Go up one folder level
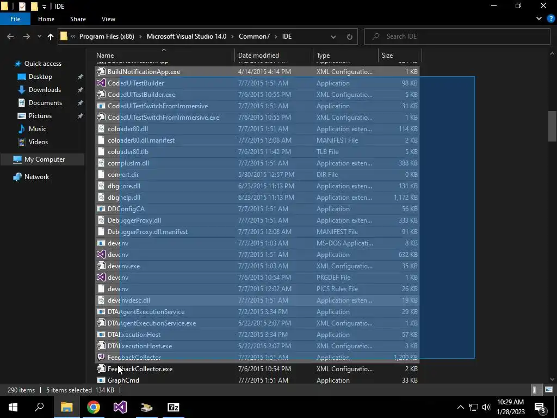Viewport: 557px width, 418px height. [x=51, y=36]
